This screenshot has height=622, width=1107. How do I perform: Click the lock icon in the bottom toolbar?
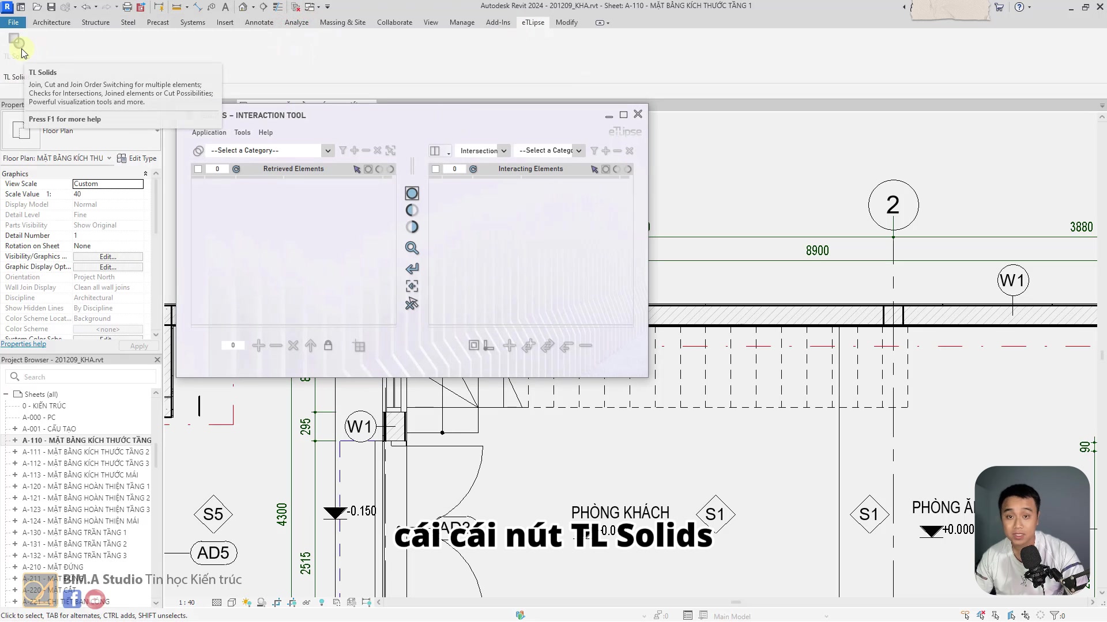tap(328, 346)
